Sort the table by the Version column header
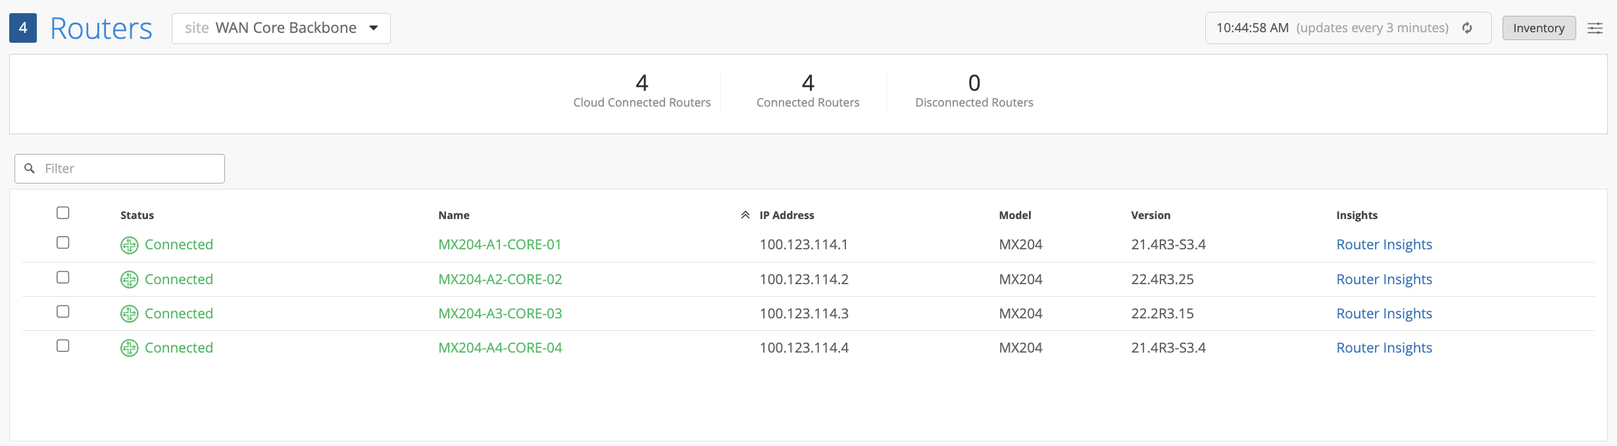 pyautogui.click(x=1151, y=215)
